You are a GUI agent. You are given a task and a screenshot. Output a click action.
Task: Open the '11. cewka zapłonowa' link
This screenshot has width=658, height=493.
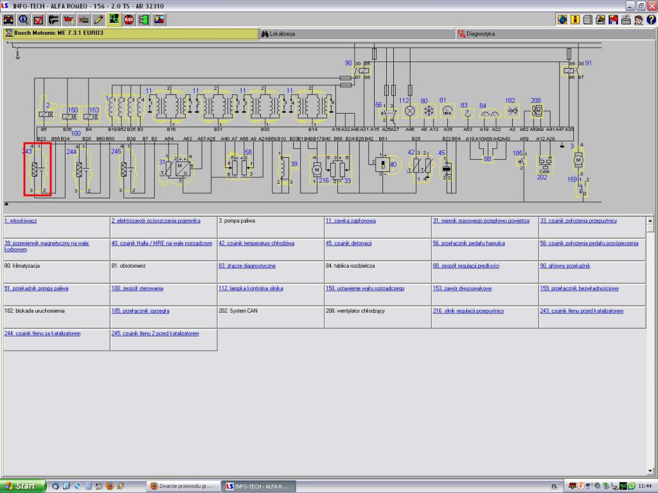(x=350, y=221)
